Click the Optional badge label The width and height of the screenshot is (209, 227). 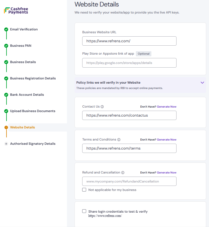[143, 54]
